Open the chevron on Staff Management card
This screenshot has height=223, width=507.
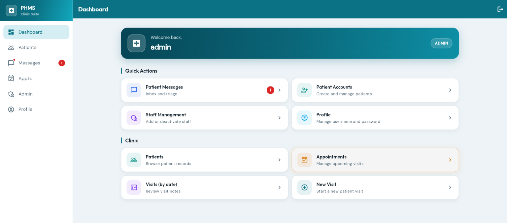tap(279, 118)
